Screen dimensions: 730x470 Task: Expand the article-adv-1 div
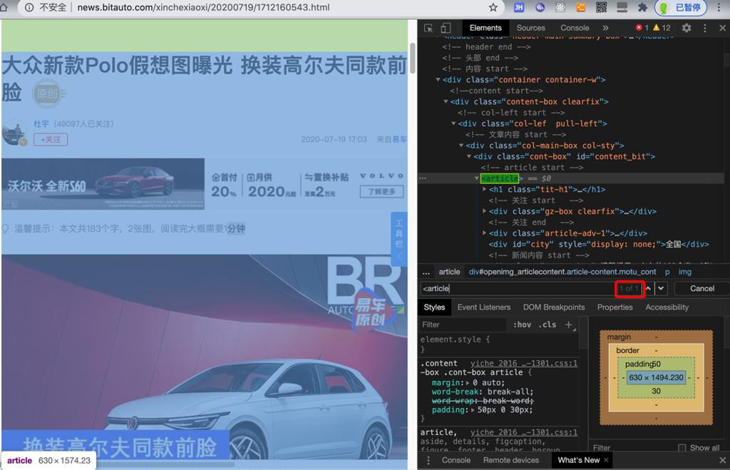[484, 233]
